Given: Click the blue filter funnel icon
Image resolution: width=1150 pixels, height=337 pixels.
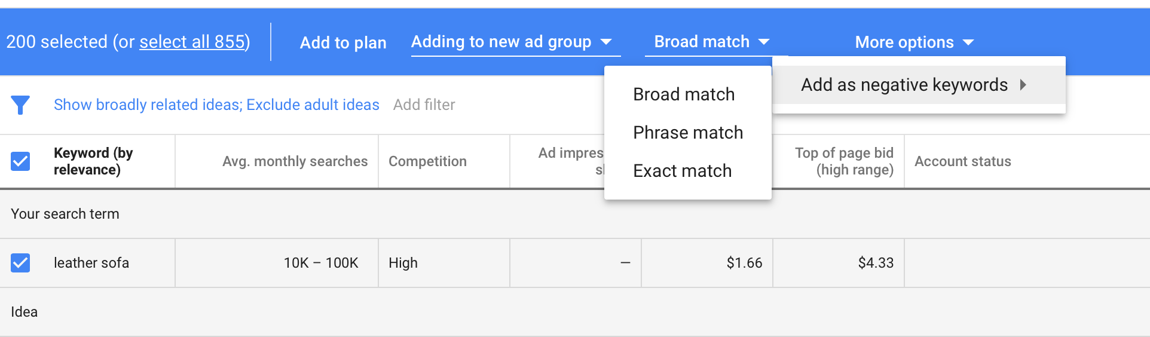Looking at the screenshot, I should (x=20, y=105).
